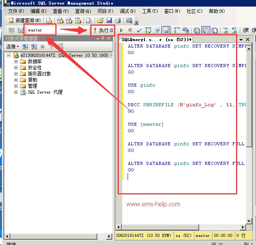
Task: Click the Decrease Indent icon
Action: (246, 30)
